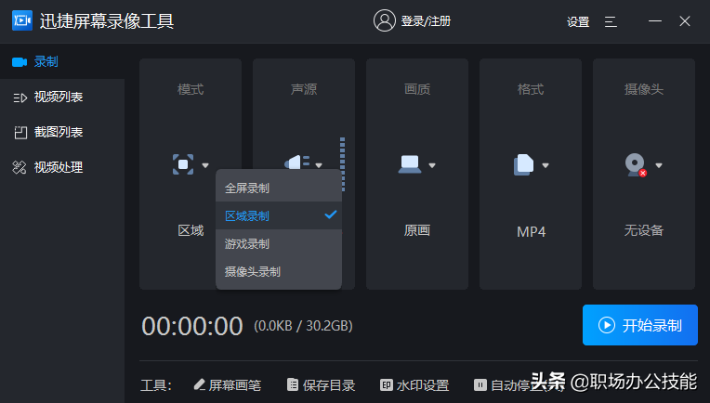This screenshot has width=710, height=403.
Task: Click the 画质 card heading
Action: (x=417, y=89)
